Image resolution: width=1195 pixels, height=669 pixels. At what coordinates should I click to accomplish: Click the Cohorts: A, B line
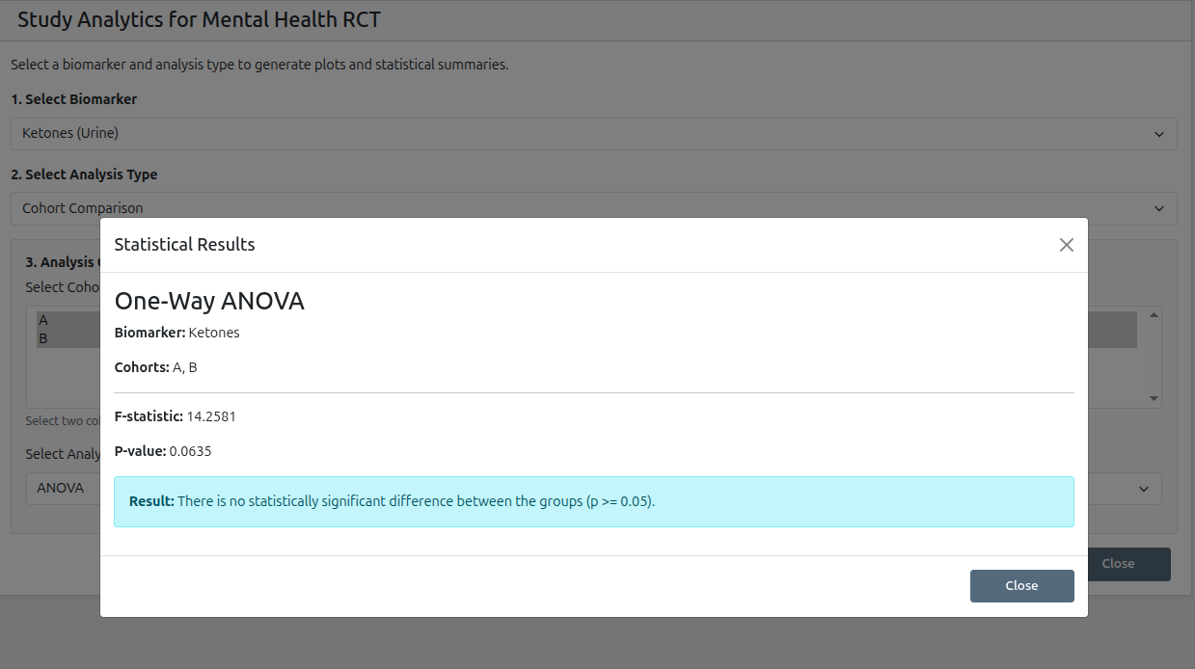click(x=156, y=367)
